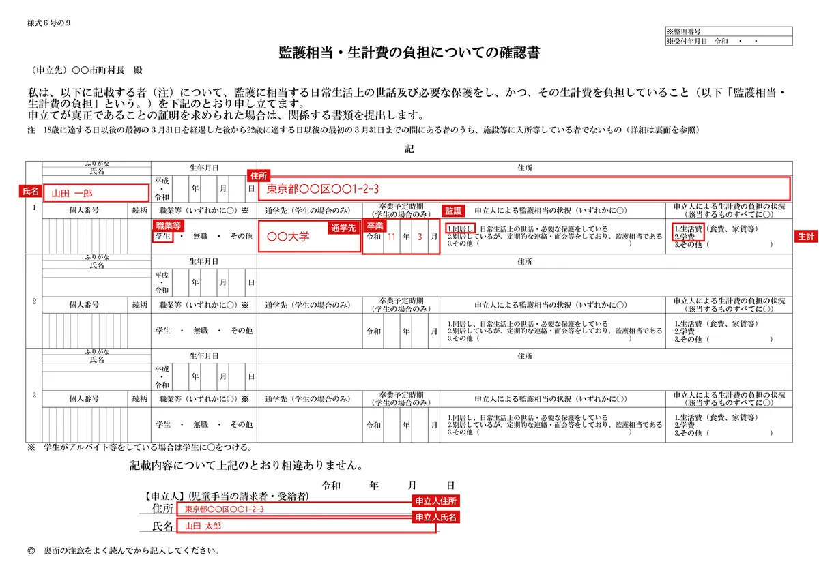Click 2.別居しているが option in row 1
Viewport: 819px width, 579px height.
555,237
